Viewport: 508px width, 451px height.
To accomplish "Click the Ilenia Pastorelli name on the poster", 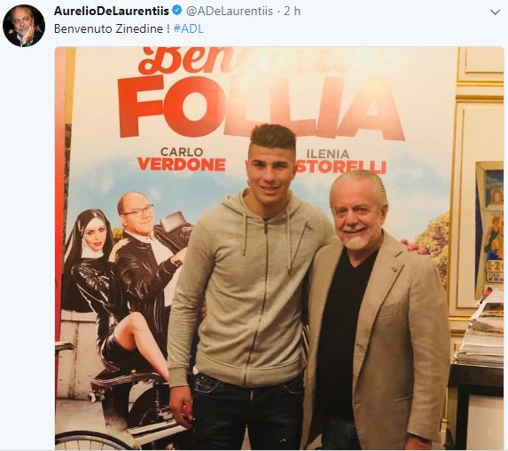I will [x=340, y=162].
